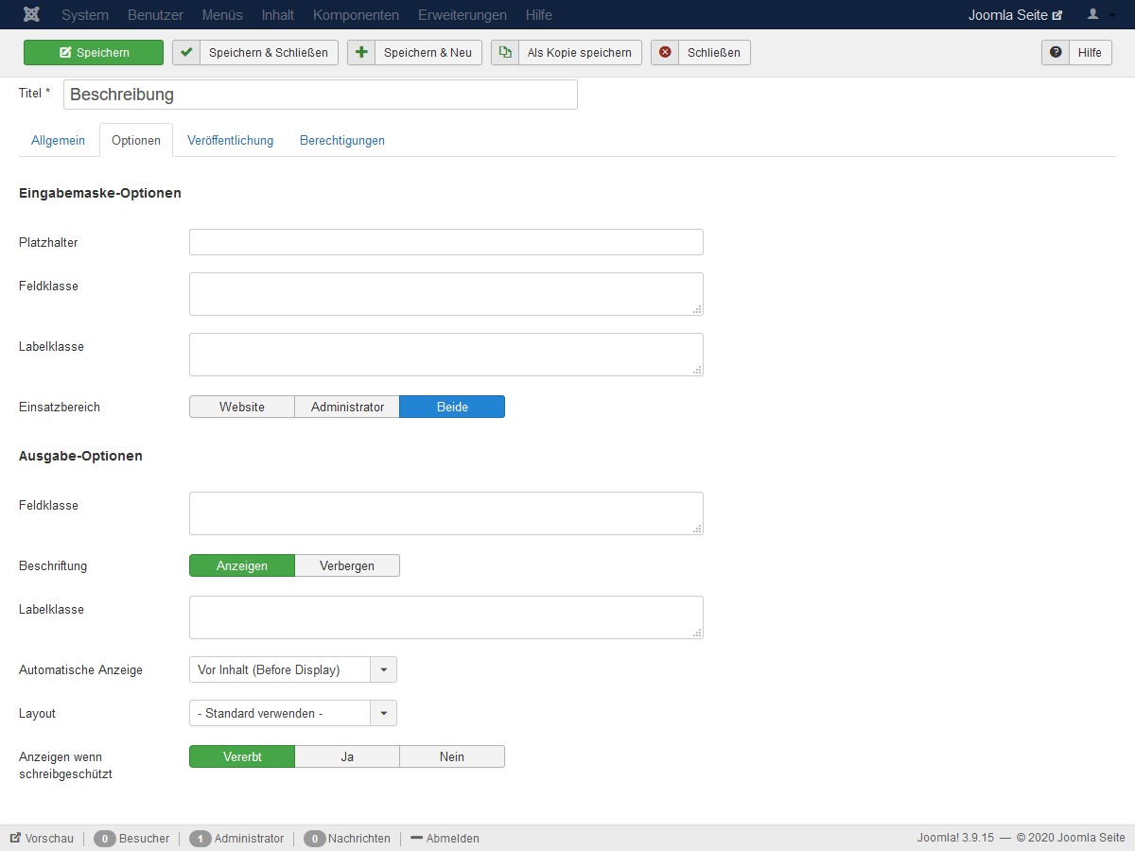
Task: Click the Abmelden logout link
Action: pyautogui.click(x=445, y=839)
